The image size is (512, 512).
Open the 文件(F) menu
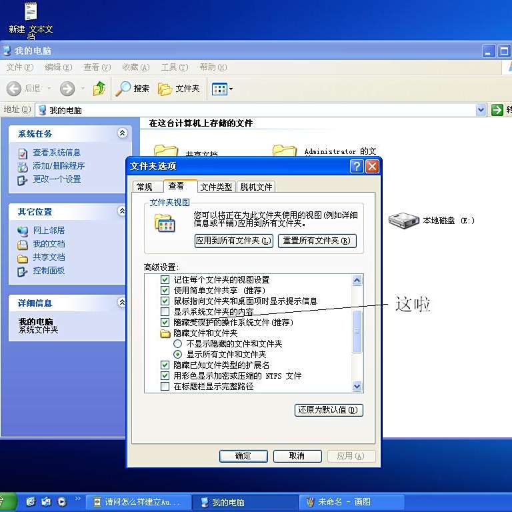20,67
